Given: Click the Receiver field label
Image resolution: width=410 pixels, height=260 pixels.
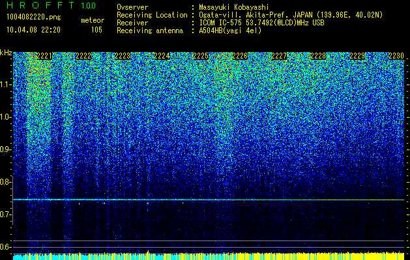Looking at the screenshot, I should point(132,23).
